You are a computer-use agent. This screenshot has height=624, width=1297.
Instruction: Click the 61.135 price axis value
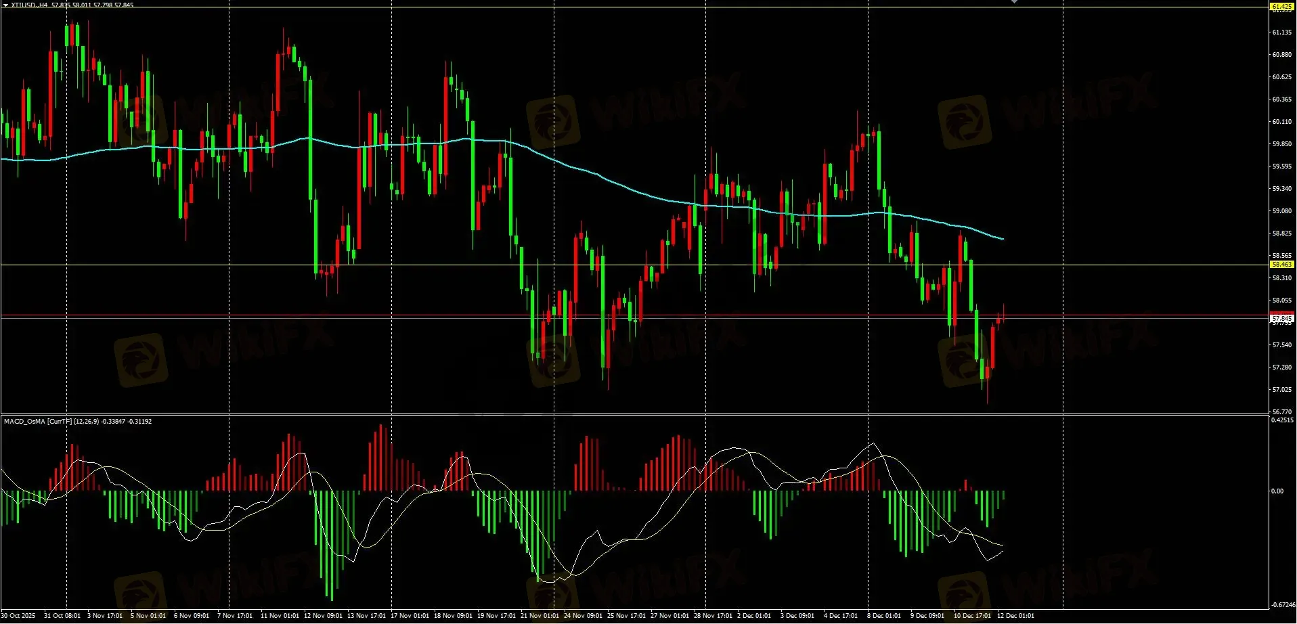(1282, 32)
